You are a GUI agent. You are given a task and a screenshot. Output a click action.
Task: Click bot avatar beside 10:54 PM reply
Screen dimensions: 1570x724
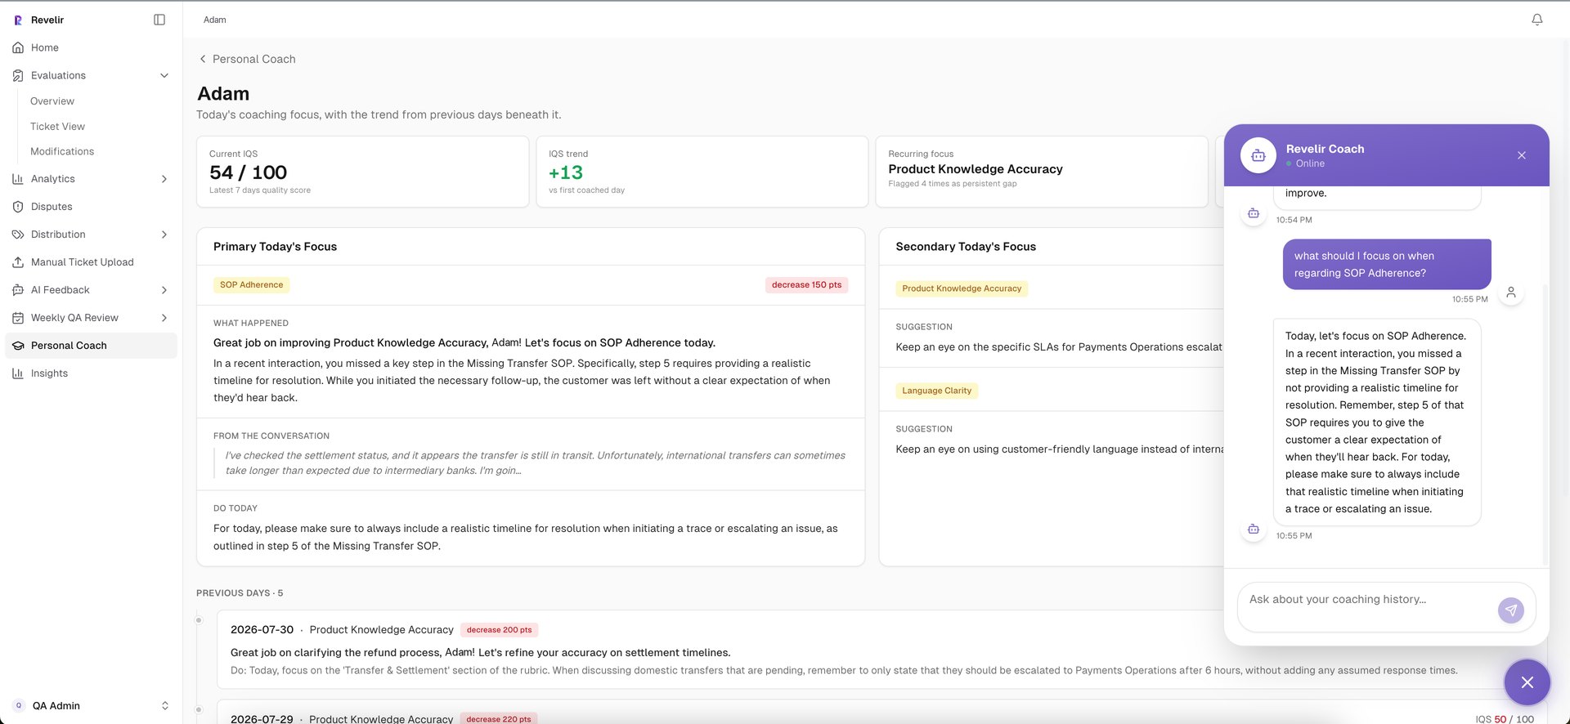click(1254, 213)
